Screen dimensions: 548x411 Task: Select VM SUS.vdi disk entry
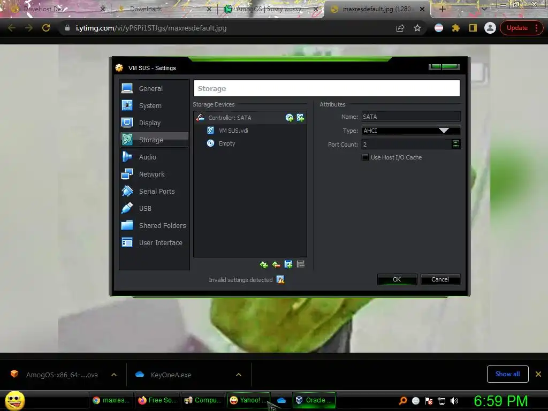(250, 131)
